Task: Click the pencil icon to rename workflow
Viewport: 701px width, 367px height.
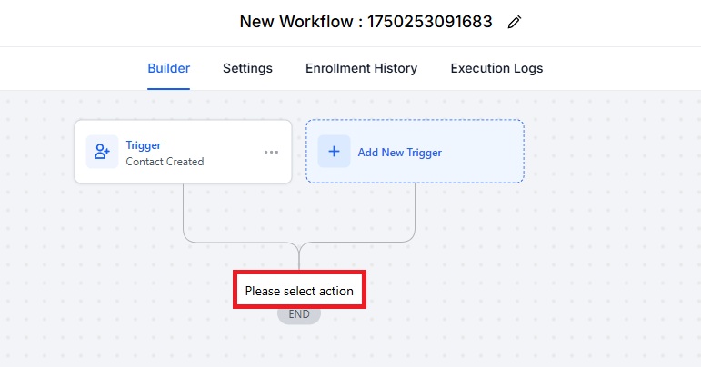Action: point(515,22)
